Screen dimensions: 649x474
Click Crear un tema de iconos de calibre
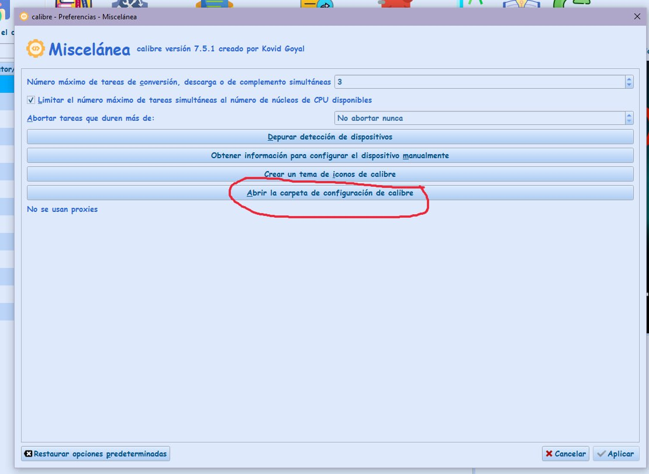pyautogui.click(x=330, y=174)
